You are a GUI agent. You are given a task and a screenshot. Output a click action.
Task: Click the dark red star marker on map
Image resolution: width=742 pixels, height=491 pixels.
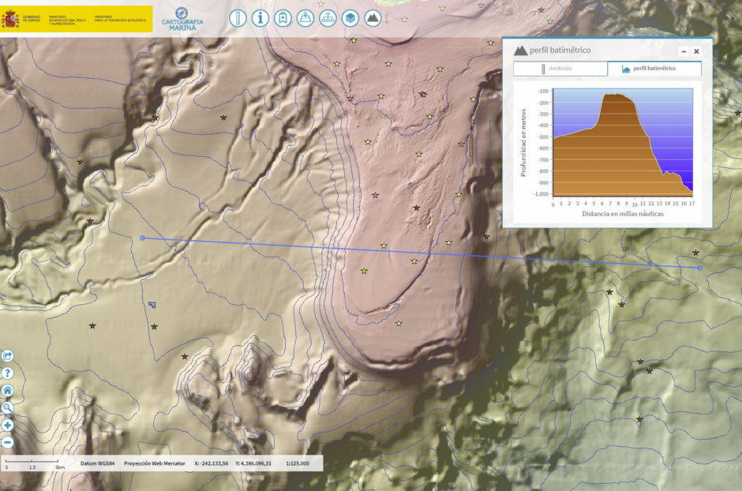(x=416, y=208)
